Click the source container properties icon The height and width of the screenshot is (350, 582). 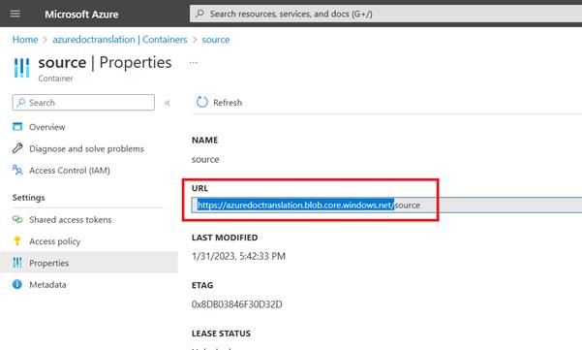[x=21, y=68]
